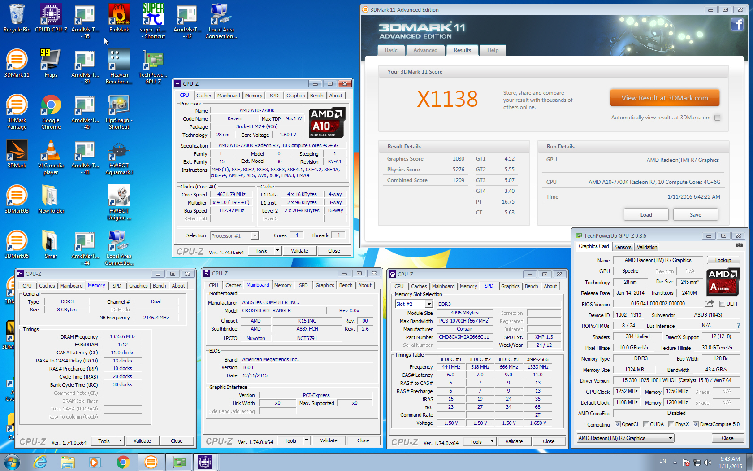Click View Result at 3DMark.com button

tap(665, 98)
